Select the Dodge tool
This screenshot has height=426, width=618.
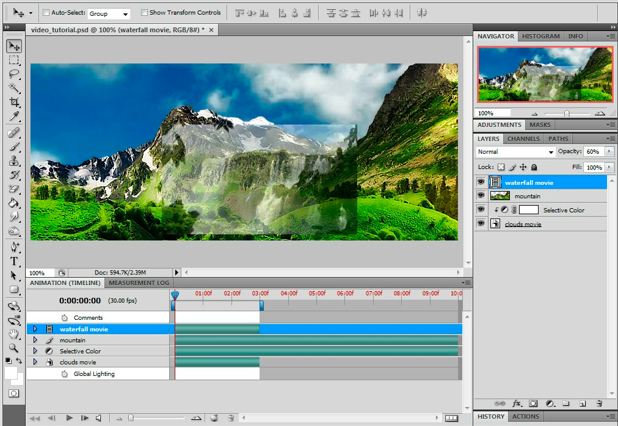pos(14,217)
